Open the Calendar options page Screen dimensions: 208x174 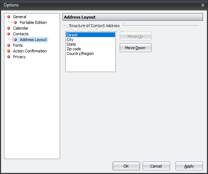tap(21, 28)
